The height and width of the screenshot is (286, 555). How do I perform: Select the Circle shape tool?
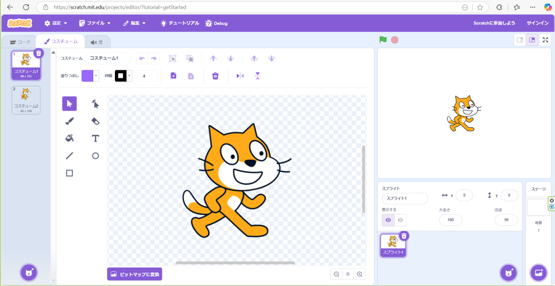pos(95,155)
